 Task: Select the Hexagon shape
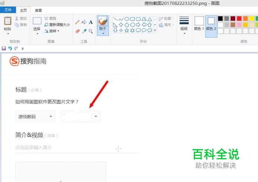[x=132, y=25]
